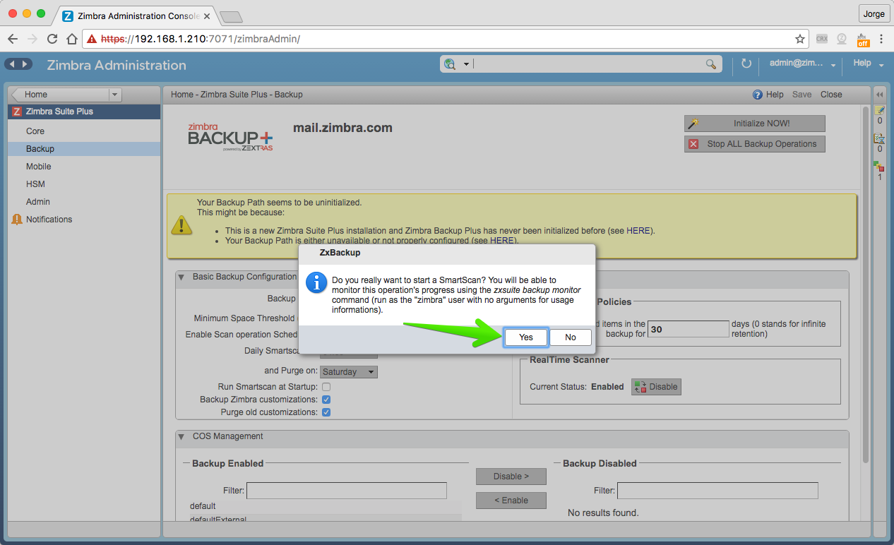This screenshot has width=894, height=545.
Task: Click the vertical scrollbar of the backup panel
Action: pyautogui.click(x=866, y=282)
